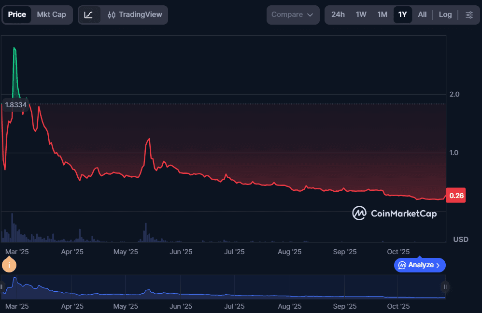Click the green price peak in March
Screen dimensions: 482x313
(14, 49)
